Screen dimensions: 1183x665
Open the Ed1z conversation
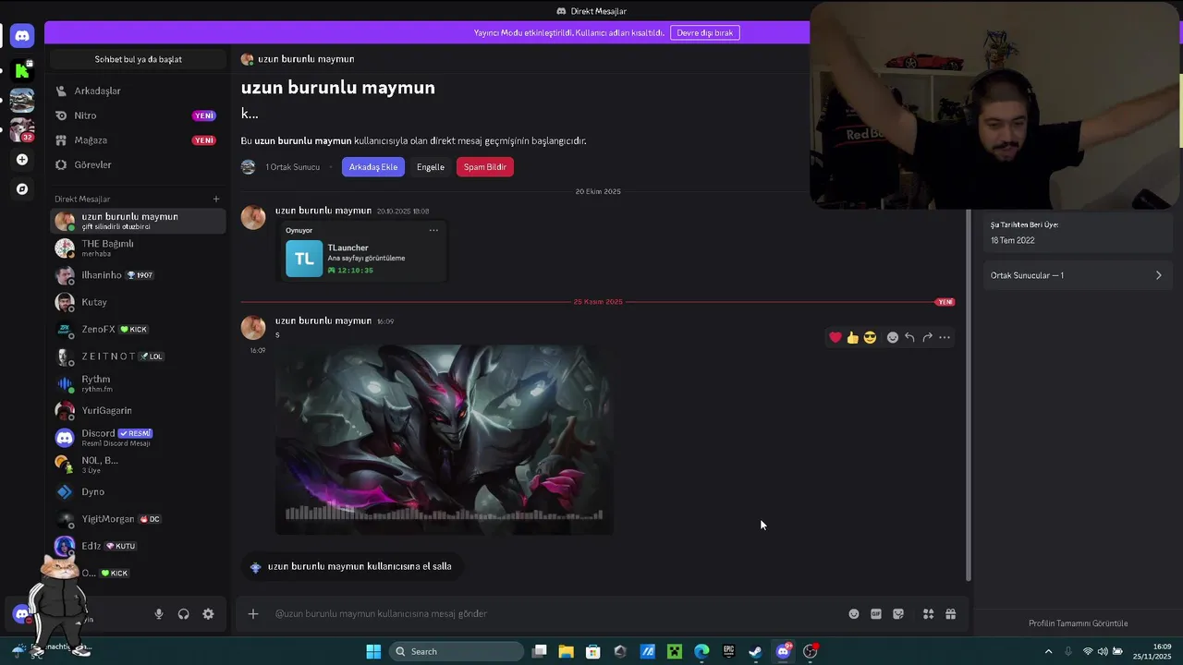[138, 546]
